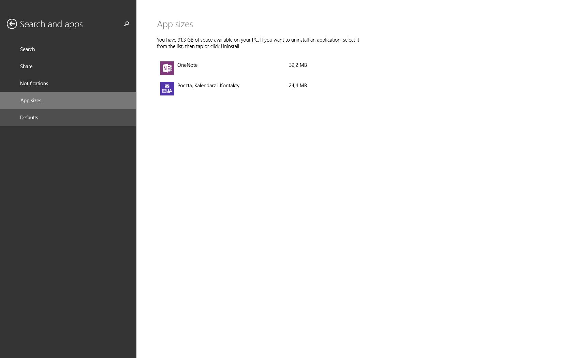Go to Notifications settings

click(x=68, y=84)
